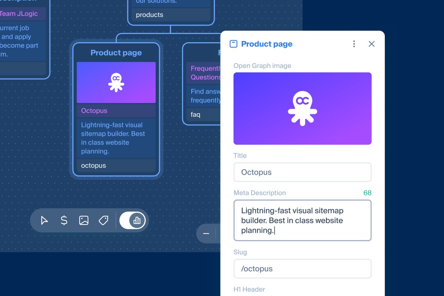This screenshot has height=296, width=444.
Task: Select the Product page node on the canvas
Action: [116, 53]
